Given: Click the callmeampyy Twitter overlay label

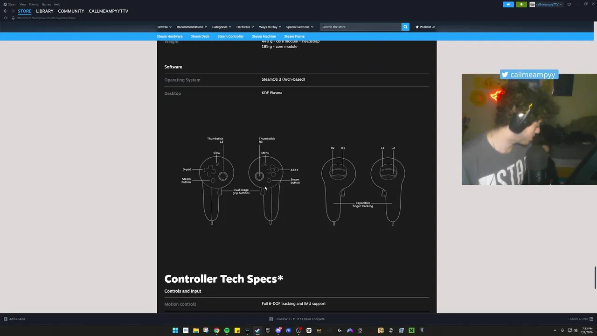Looking at the screenshot, I should (529, 75).
